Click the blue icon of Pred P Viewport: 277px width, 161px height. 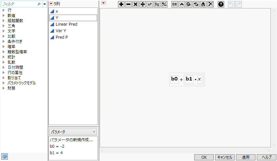click(x=52, y=37)
